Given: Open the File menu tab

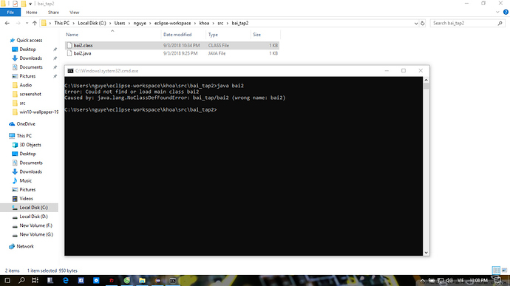Looking at the screenshot, I should click(x=10, y=13).
